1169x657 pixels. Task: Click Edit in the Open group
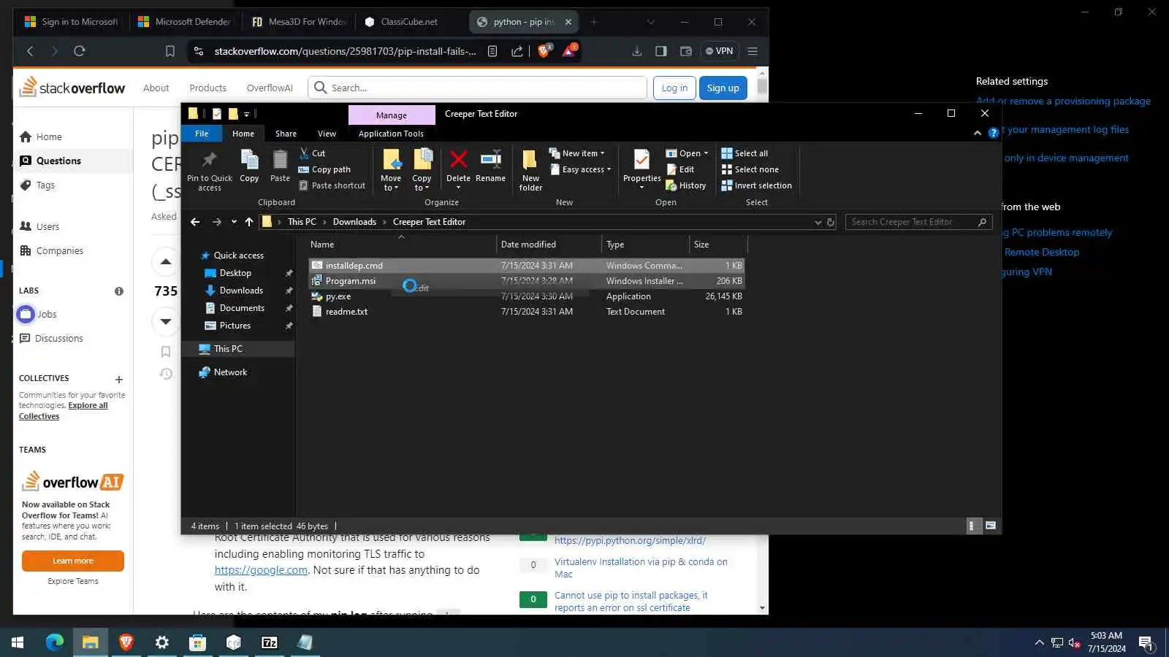(x=680, y=169)
